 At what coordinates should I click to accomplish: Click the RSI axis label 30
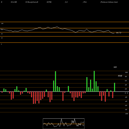coord(2,38)
